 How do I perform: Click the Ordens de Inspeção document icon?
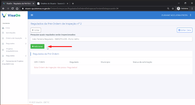[x=3, y=38]
